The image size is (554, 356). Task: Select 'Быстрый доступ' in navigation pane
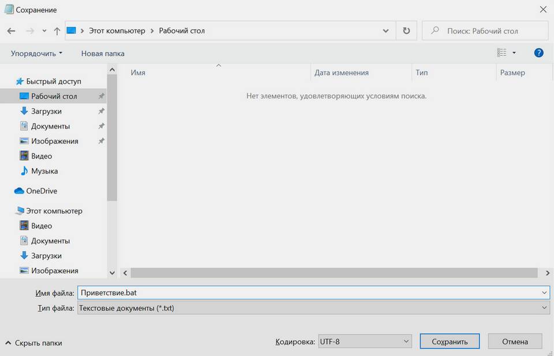53,81
